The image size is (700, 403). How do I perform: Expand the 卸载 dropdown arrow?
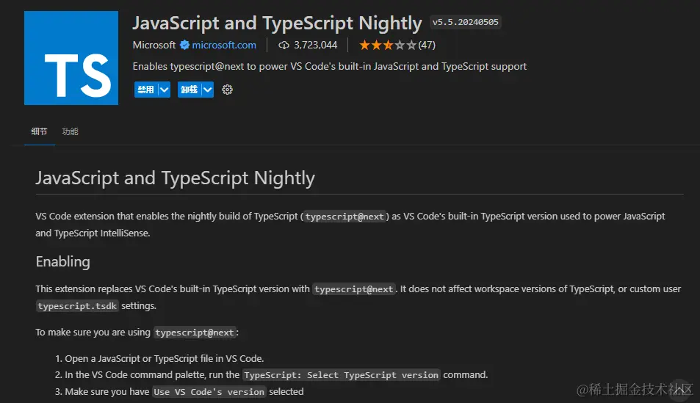[208, 90]
